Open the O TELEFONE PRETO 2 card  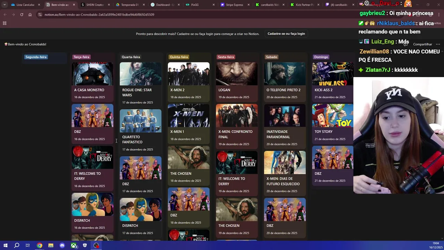coord(284,82)
